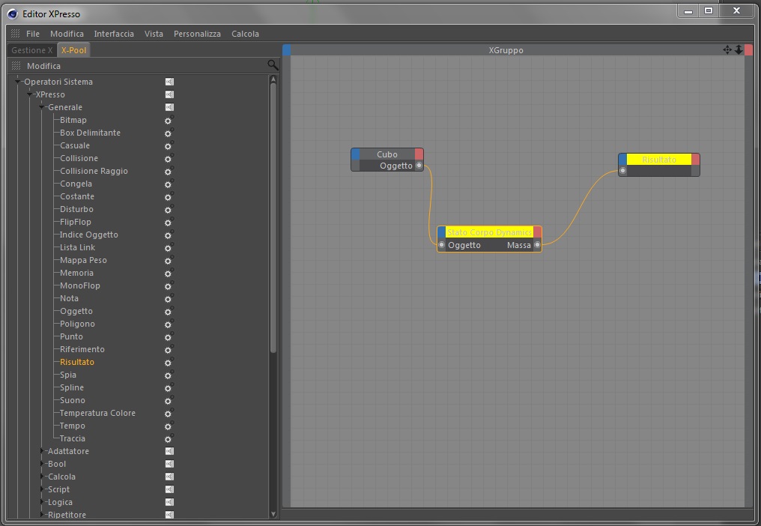
Task: Click the gear icon next to Casuale
Action: tap(169, 145)
